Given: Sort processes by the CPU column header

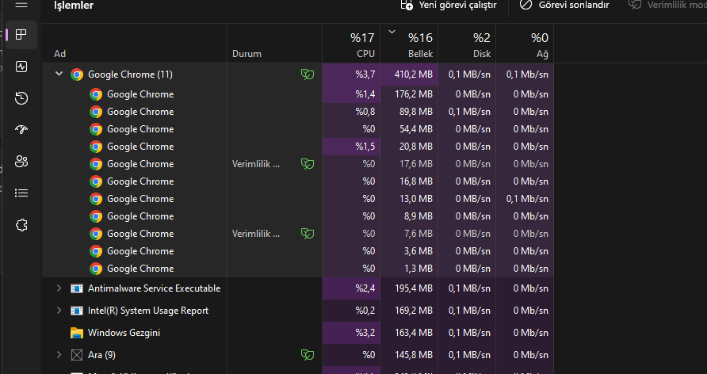Looking at the screenshot, I should click(x=351, y=45).
